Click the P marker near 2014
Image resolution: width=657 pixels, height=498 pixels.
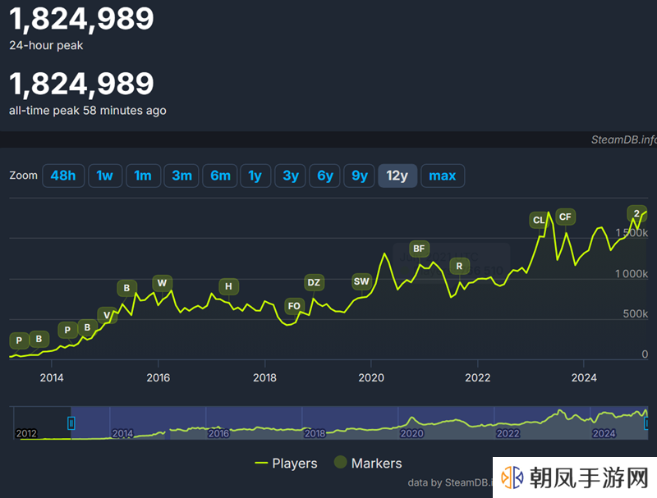67,330
